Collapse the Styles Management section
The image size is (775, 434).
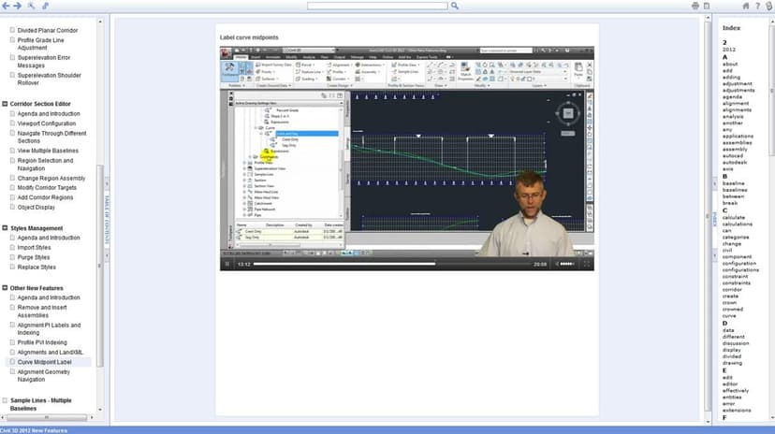pos(5,228)
